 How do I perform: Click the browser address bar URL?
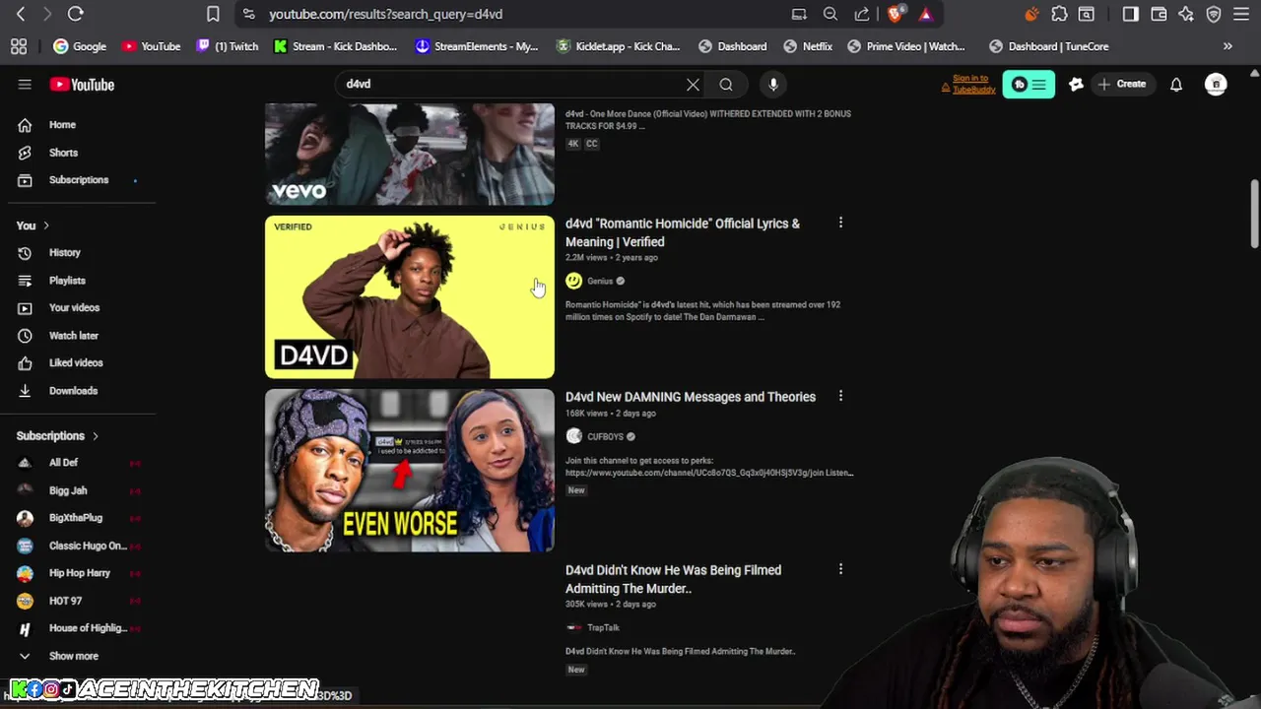[386, 14]
